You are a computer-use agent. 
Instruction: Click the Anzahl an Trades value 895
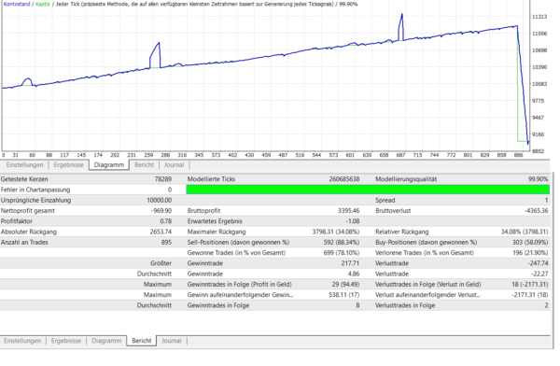[x=166, y=243]
